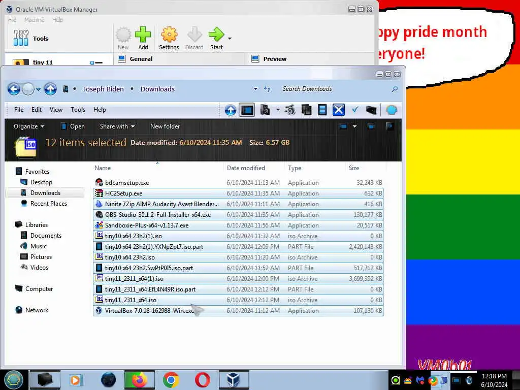Expand the Share with dropdown

click(x=117, y=126)
